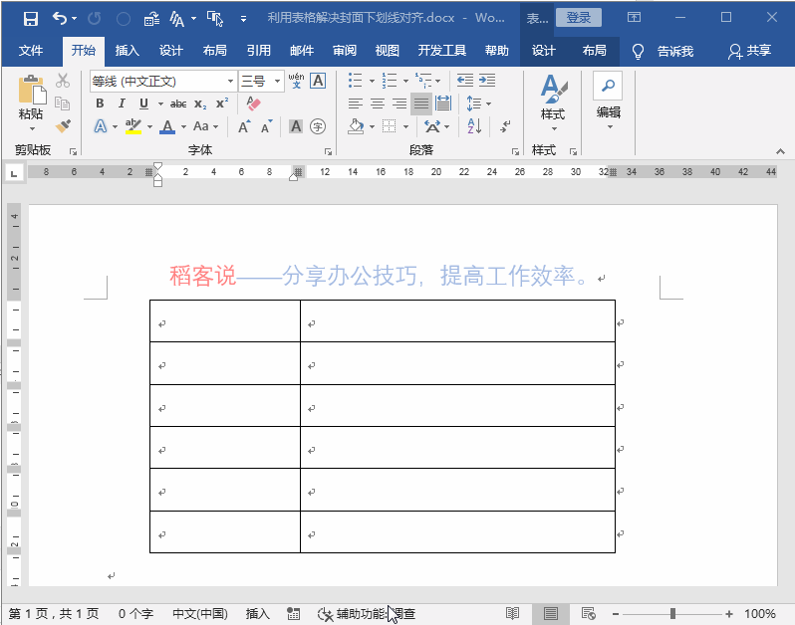Viewport: 795px width, 625px height.
Task: Click the Cut scissors icon
Action: (63, 80)
